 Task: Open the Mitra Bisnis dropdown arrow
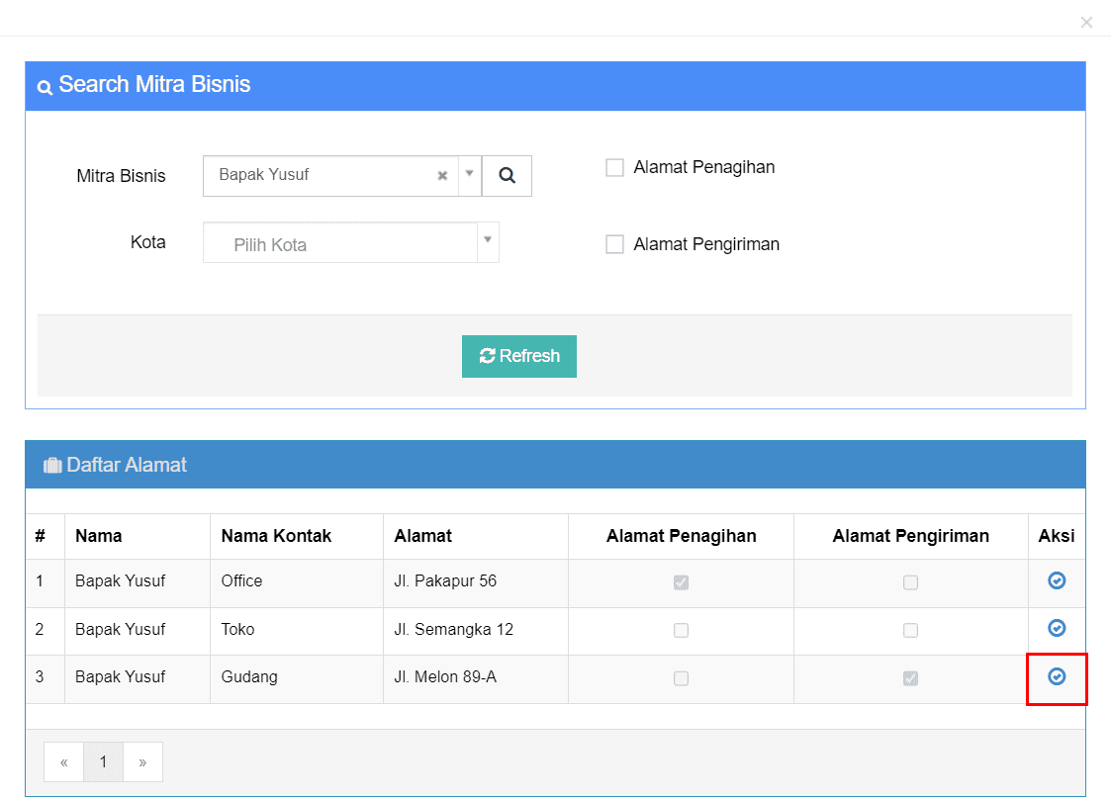469,174
